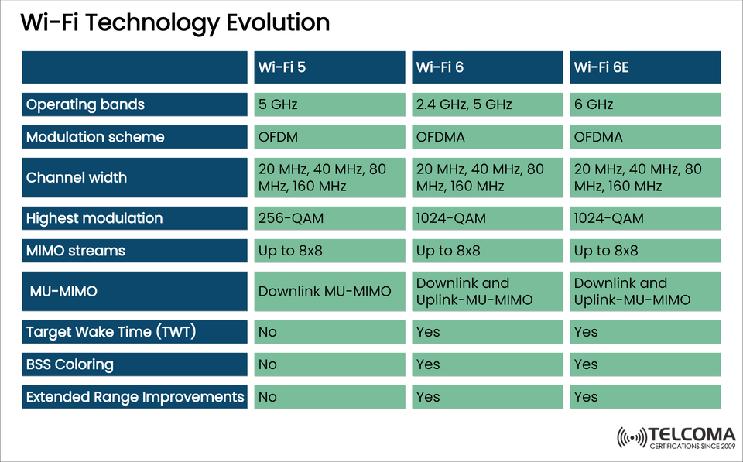Select the BSS Coloring row label
The height and width of the screenshot is (462, 743).
pyautogui.click(x=135, y=364)
